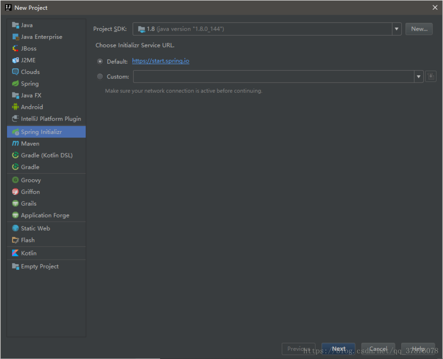Screen dimensions: 443x359
Task: Select Static Web entry text
Action: (x=35, y=228)
